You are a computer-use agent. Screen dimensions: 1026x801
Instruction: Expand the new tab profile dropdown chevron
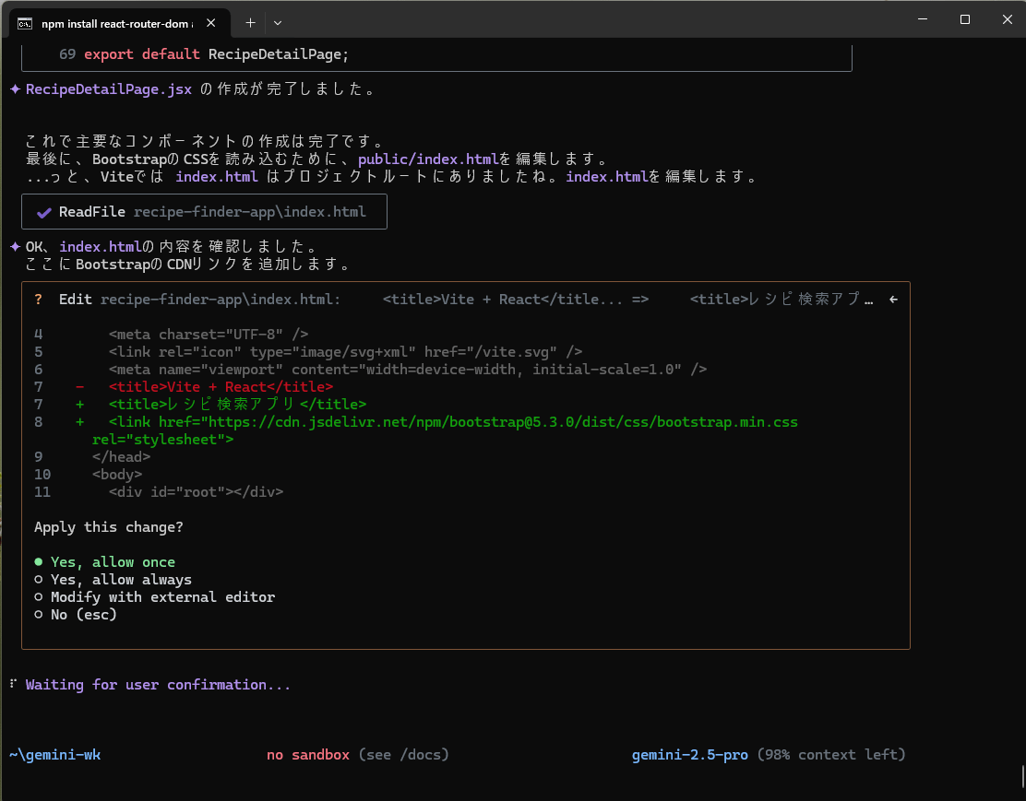point(278,21)
